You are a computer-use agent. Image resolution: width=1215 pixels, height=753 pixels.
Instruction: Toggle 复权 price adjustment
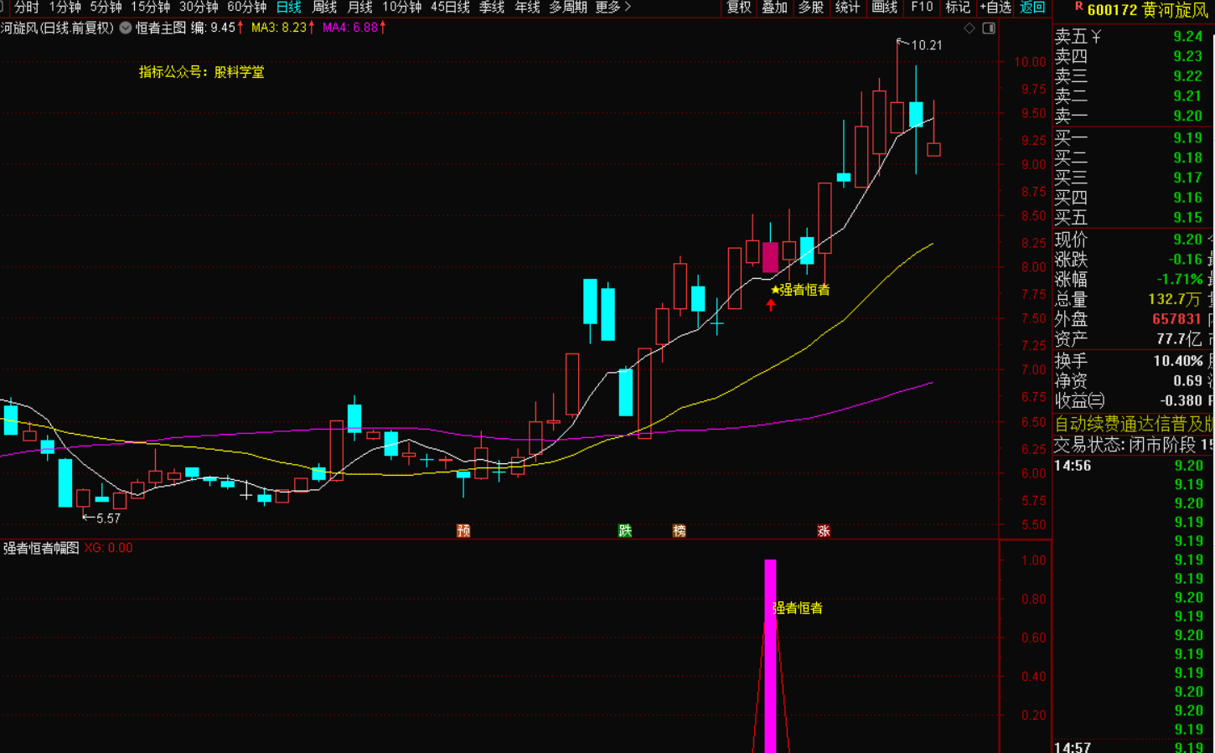pos(739,8)
